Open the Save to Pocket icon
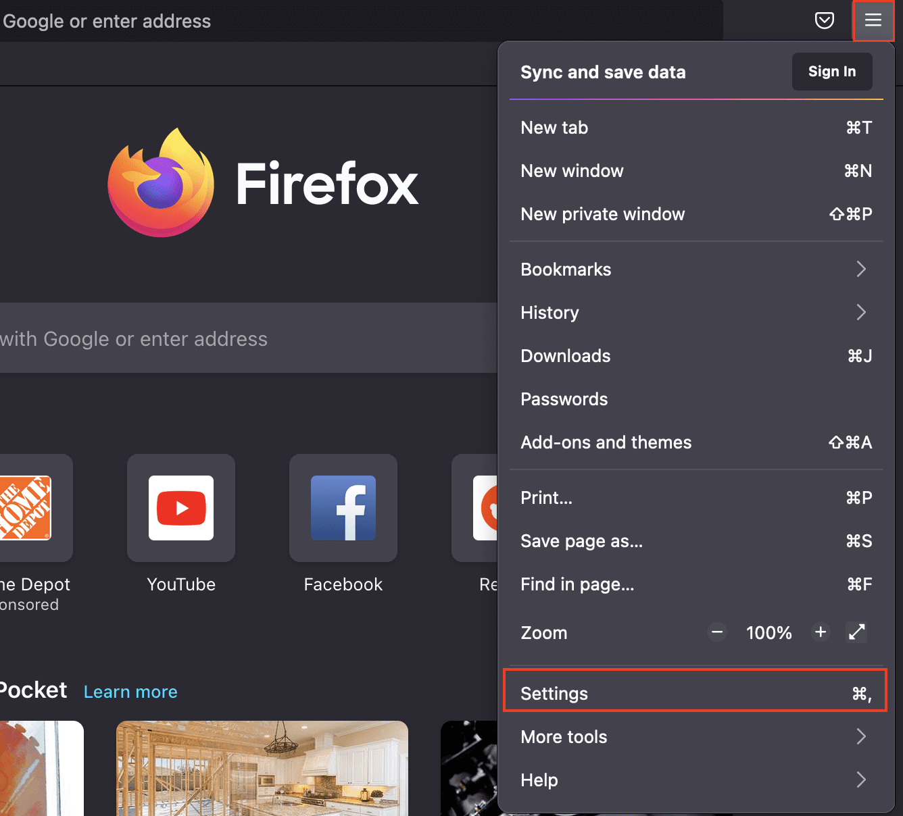The width and height of the screenshot is (903, 816). point(824,20)
